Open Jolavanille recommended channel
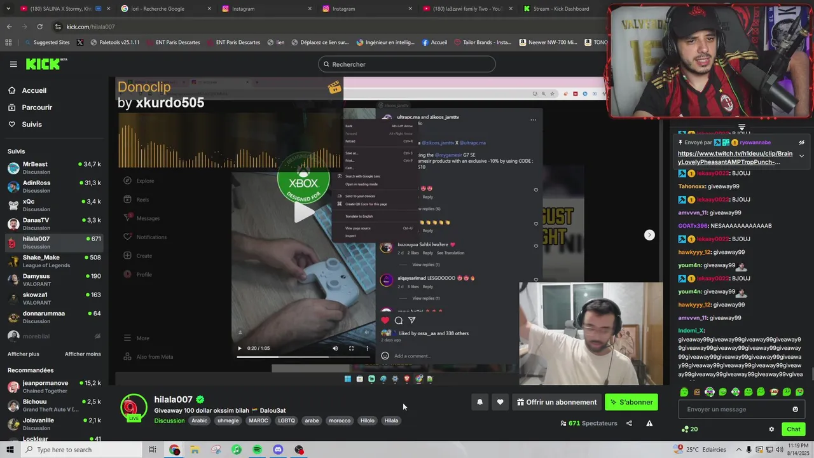The height and width of the screenshot is (458, 814). (x=54, y=424)
